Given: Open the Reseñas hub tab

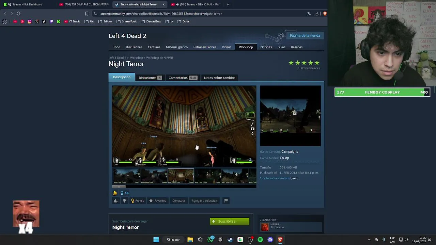Looking at the screenshot, I should (x=297, y=47).
